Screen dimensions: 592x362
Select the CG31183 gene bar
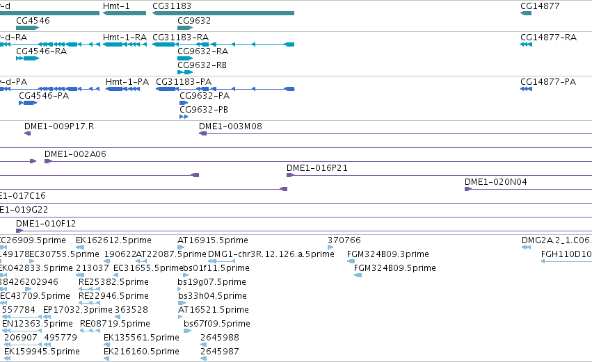(x=223, y=13)
